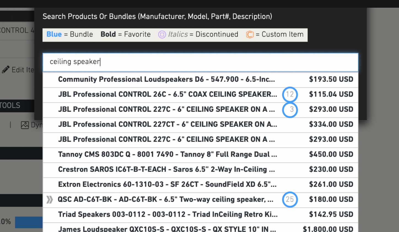Select JBL CONTROL 227C result priced $293 with badge

[x=200, y=110]
